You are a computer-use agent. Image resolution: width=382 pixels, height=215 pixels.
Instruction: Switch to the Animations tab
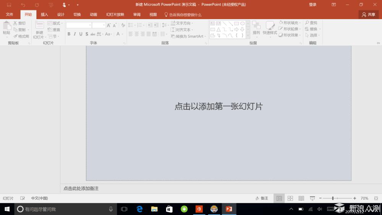coord(93,15)
